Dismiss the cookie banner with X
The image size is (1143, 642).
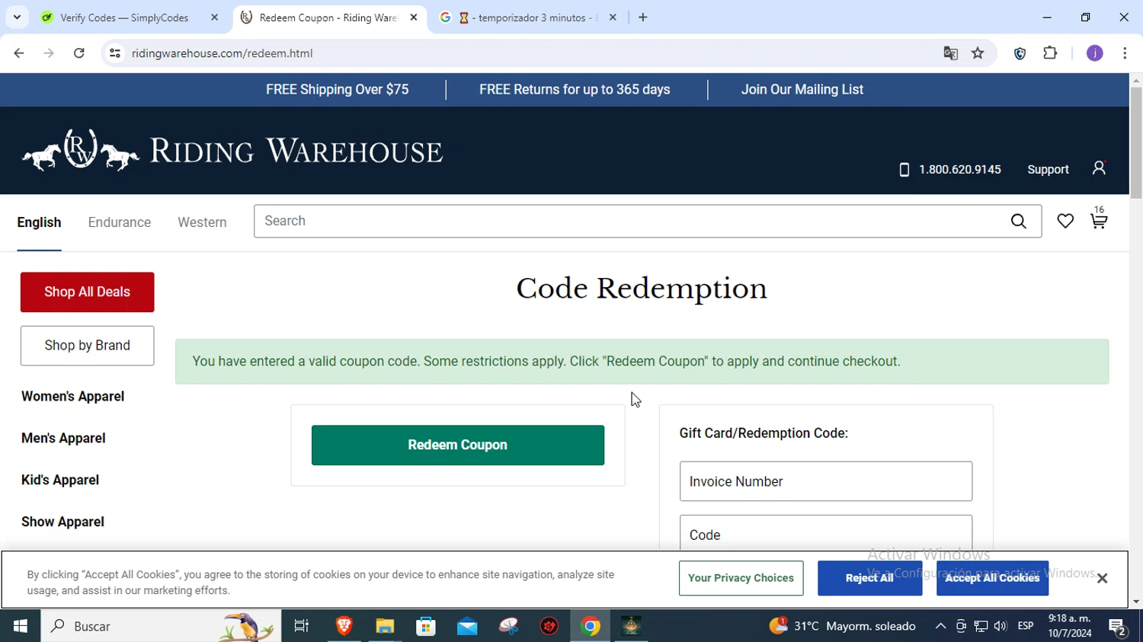[1102, 578]
